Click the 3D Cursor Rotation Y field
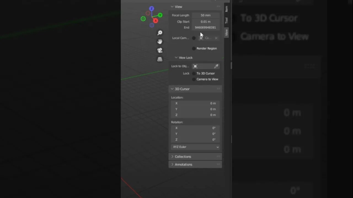The height and width of the screenshot is (198, 353). click(x=196, y=134)
